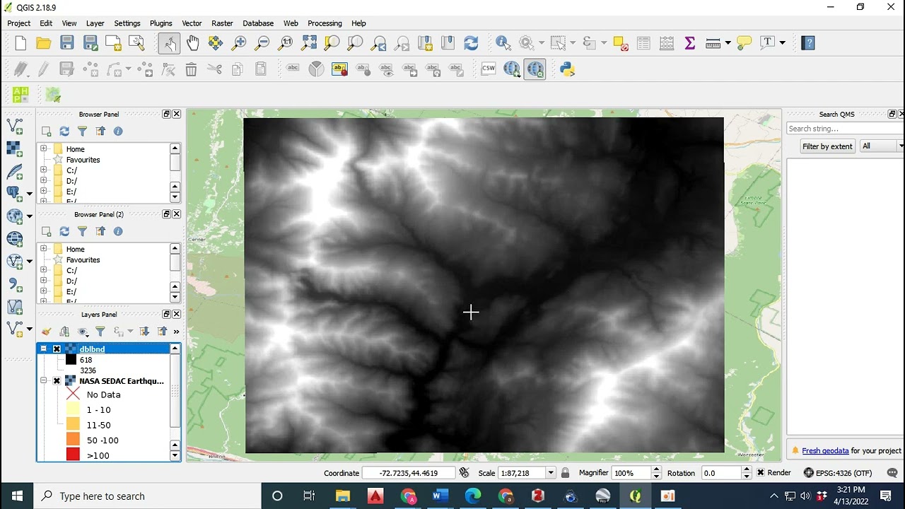Viewport: 905px width, 509px height.
Task: Add Raster Layer from side toolbar
Action: tap(15, 149)
